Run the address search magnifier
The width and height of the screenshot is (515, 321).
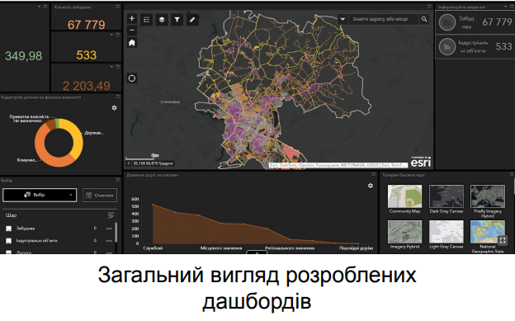coord(424,19)
